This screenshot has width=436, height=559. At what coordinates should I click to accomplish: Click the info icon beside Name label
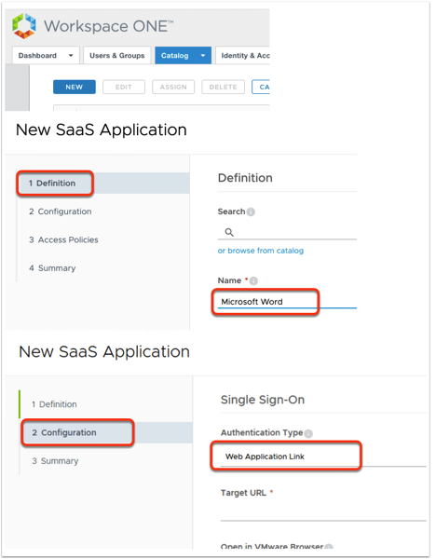253,281
